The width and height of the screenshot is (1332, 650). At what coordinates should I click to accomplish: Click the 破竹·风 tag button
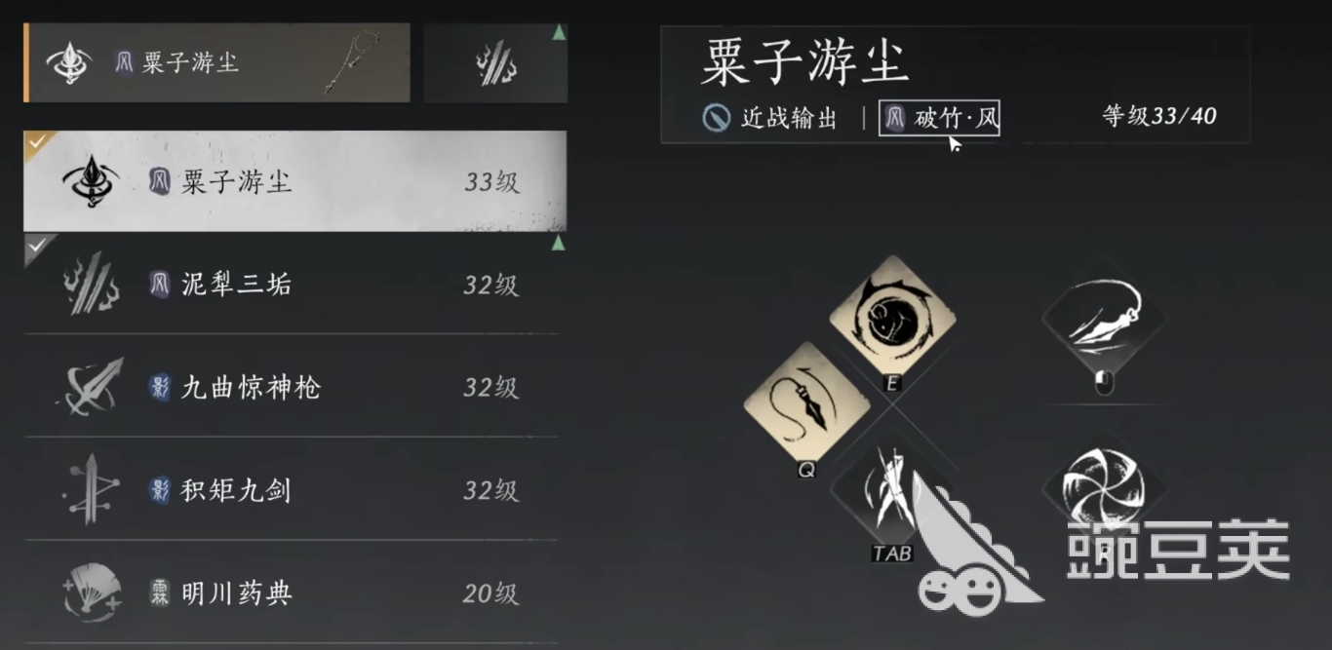coord(939,119)
